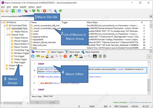Insert step above using green up-arrow plus icon
Viewport: 153px width, 108px height.
pyautogui.click(x=38, y=56)
